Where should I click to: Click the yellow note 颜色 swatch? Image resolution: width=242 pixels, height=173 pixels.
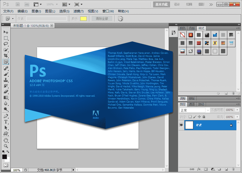(x=83, y=19)
